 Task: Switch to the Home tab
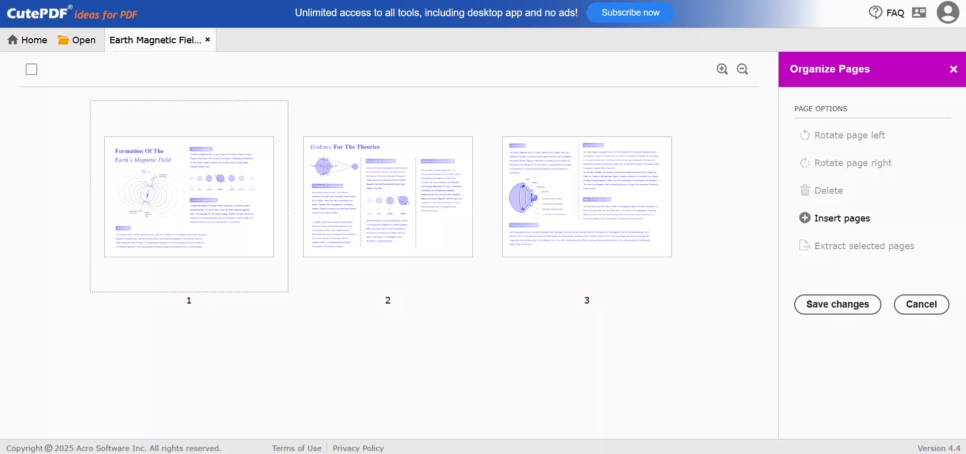coord(27,40)
